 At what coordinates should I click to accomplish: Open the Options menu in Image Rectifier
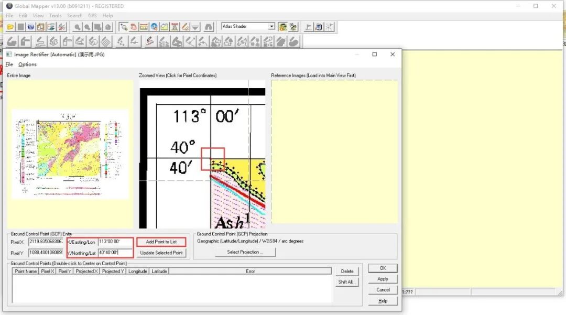[x=27, y=64]
